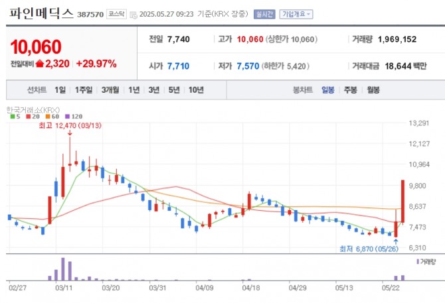Click the latest large red candlestick
Image resolution: width=445 pixels, height=303 pixels.
click(402, 201)
